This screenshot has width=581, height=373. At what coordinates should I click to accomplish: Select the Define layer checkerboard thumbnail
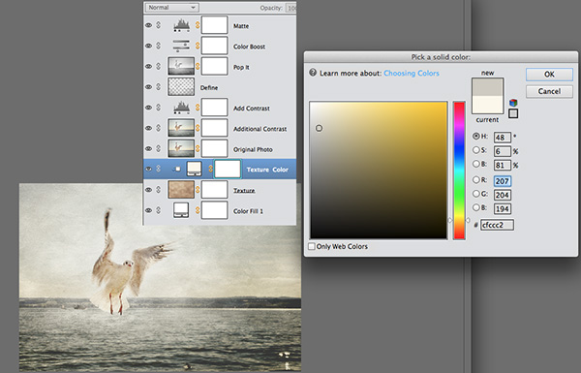(181, 87)
